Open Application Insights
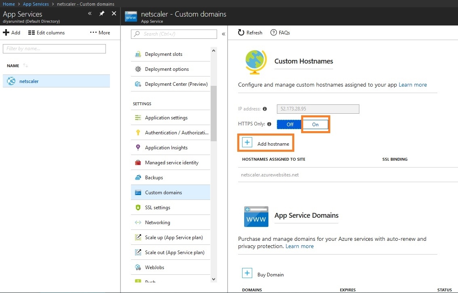The image size is (458, 293). tap(171, 148)
